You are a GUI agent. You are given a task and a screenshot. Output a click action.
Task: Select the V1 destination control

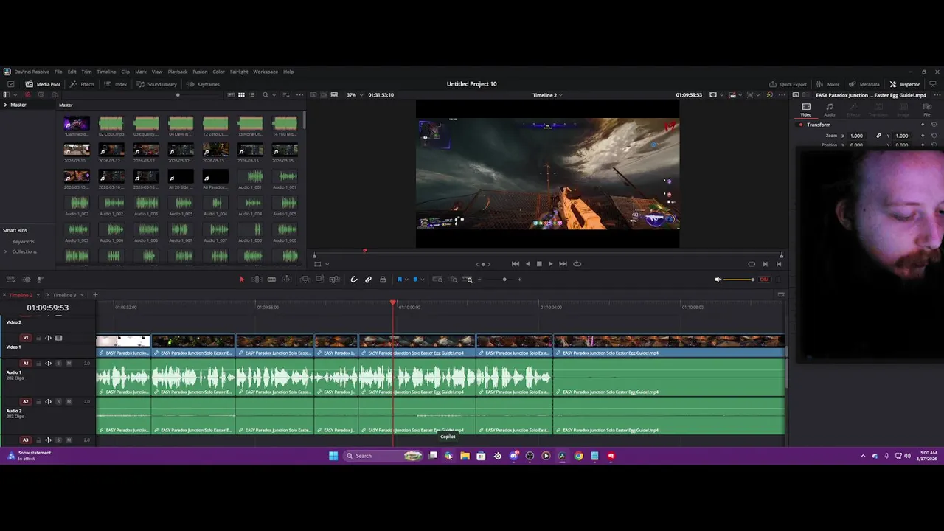tap(26, 338)
